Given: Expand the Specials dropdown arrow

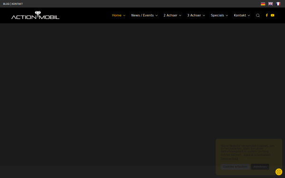Looking at the screenshot, I should (x=227, y=16).
